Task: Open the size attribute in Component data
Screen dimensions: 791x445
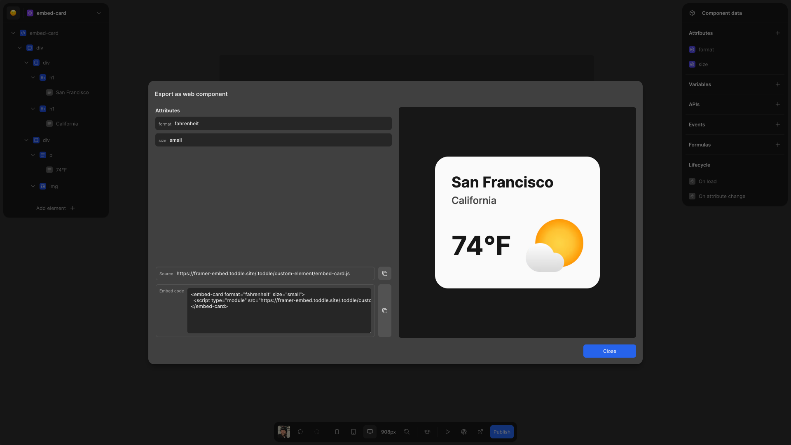Action: pos(703,64)
